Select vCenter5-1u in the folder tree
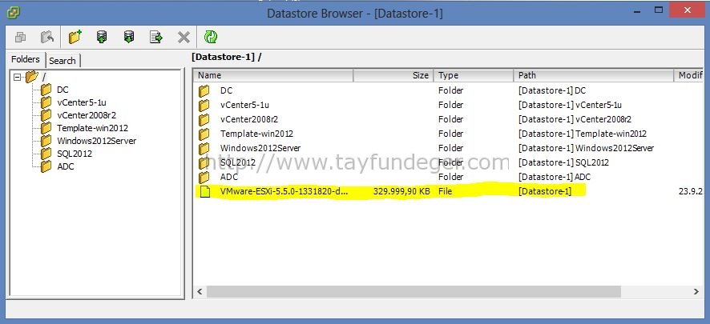 pos(82,102)
